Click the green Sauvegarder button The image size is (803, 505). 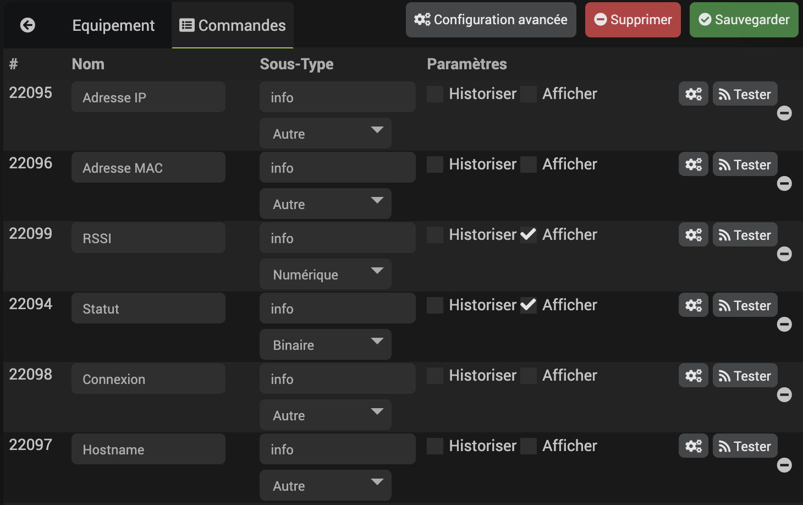(744, 20)
